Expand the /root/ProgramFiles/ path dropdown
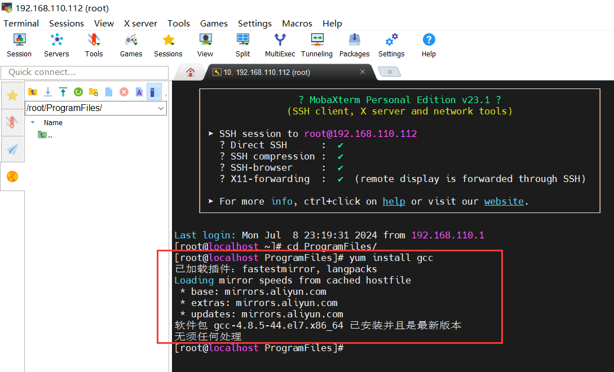 tap(161, 108)
